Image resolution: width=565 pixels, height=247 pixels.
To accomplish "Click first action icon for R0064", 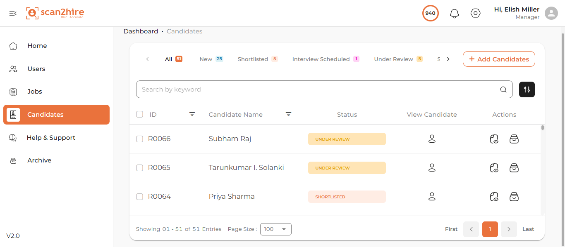I will coord(494,197).
